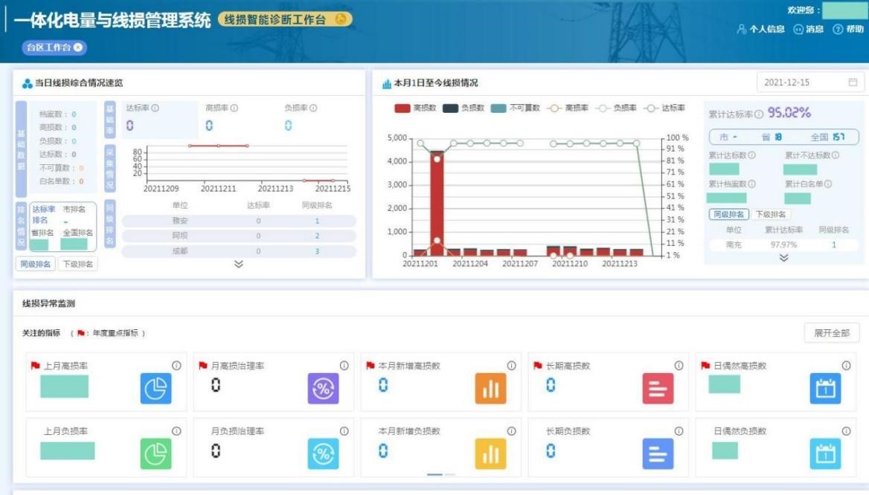Click the info icon on the 月负损治理率 card
The image size is (869, 495).
click(x=344, y=431)
